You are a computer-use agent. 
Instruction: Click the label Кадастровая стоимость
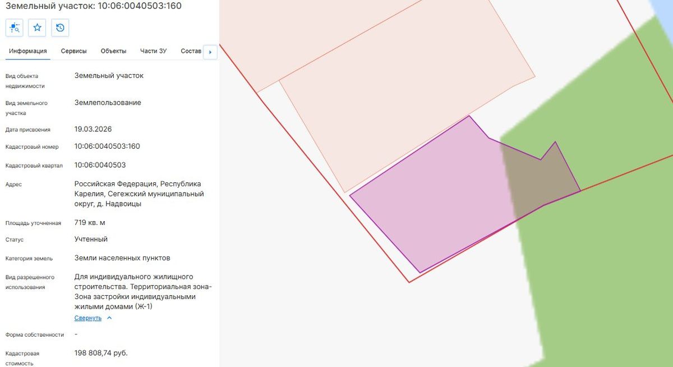22,358
